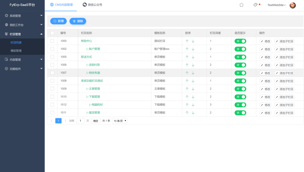This screenshot has height=172, width=304.
Task: Move 帮助中心 row up with arrow
Action: click(x=187, y=41)
